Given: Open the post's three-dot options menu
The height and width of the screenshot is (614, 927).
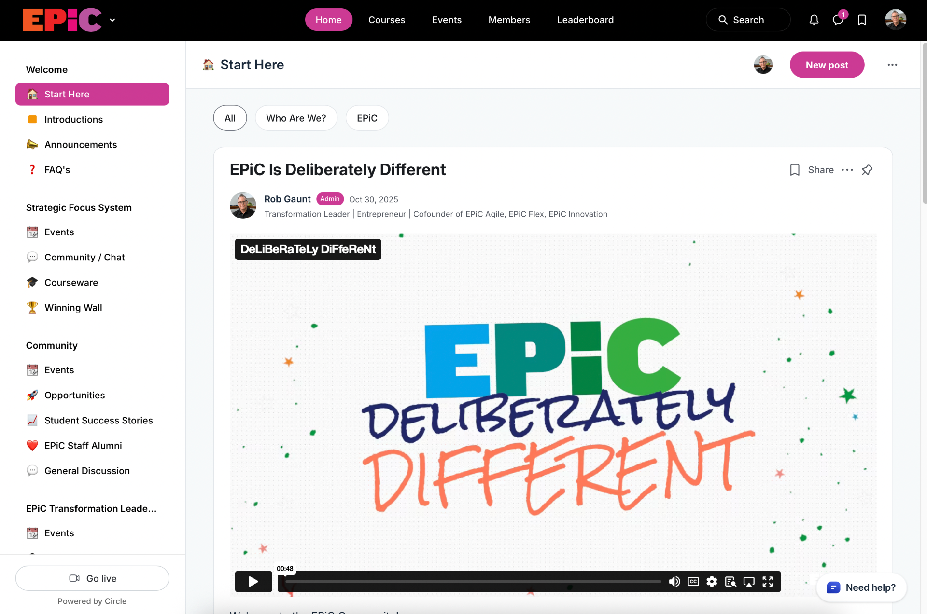Looking at the screenshot, I should (847, 170).
